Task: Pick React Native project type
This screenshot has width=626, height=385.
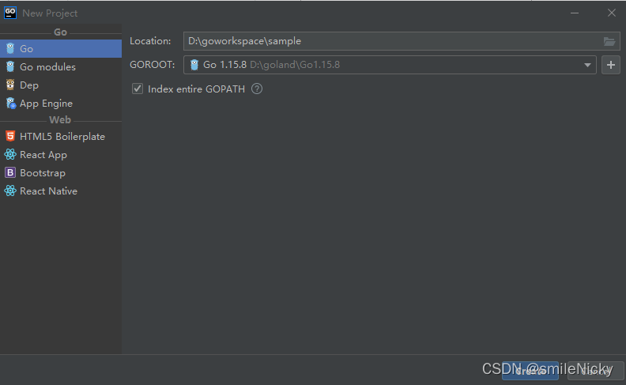Action: pyautogui.click(x=61, y=191)
